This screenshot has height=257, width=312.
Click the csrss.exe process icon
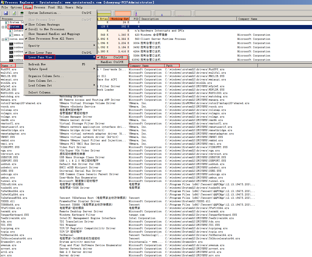pos(7,39)
